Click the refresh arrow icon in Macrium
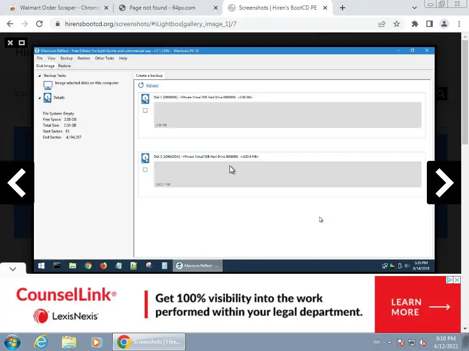 (141, 85)
